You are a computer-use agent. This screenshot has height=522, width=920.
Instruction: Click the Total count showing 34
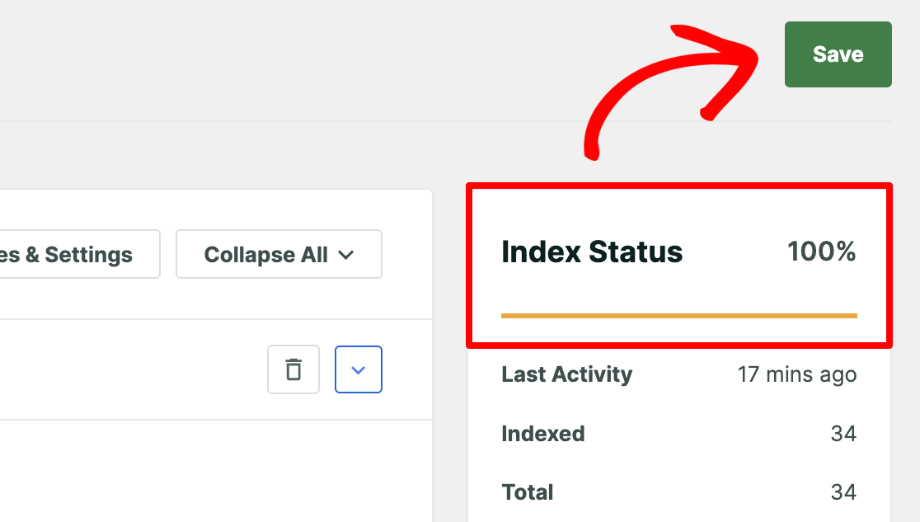(x=843, y=491)
